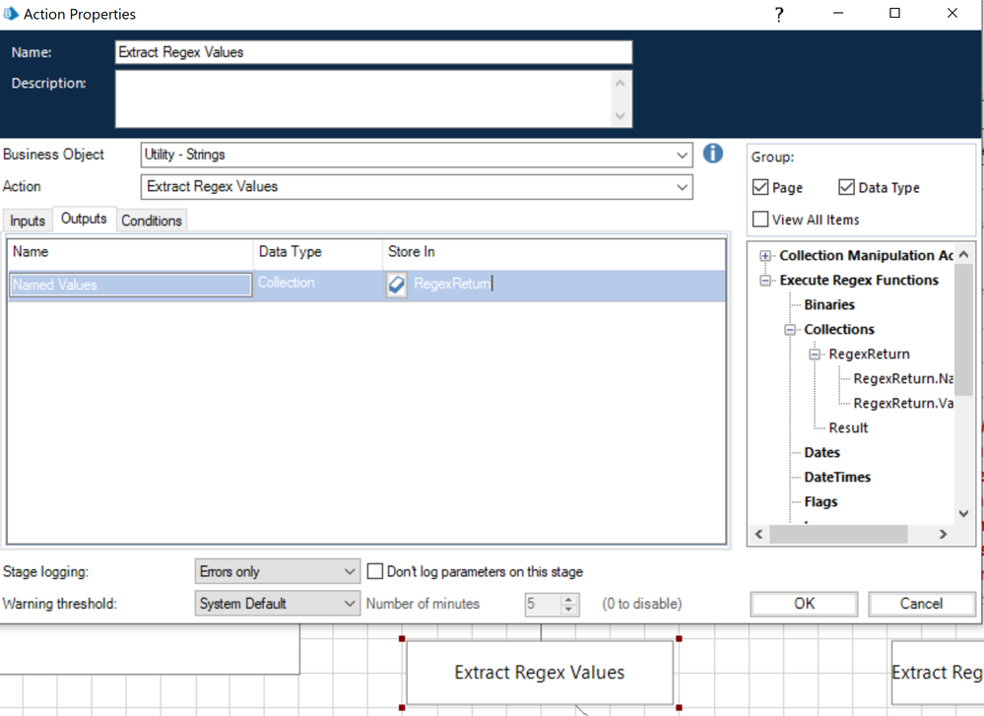Collapse the Execute Regex Functions node

(765, 281)
